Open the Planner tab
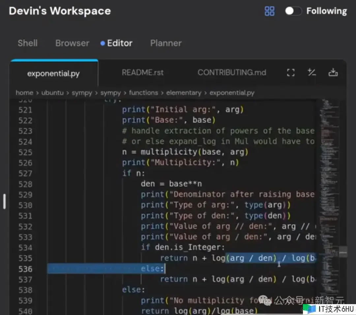The image size is (356, 315). coord(166,43)
